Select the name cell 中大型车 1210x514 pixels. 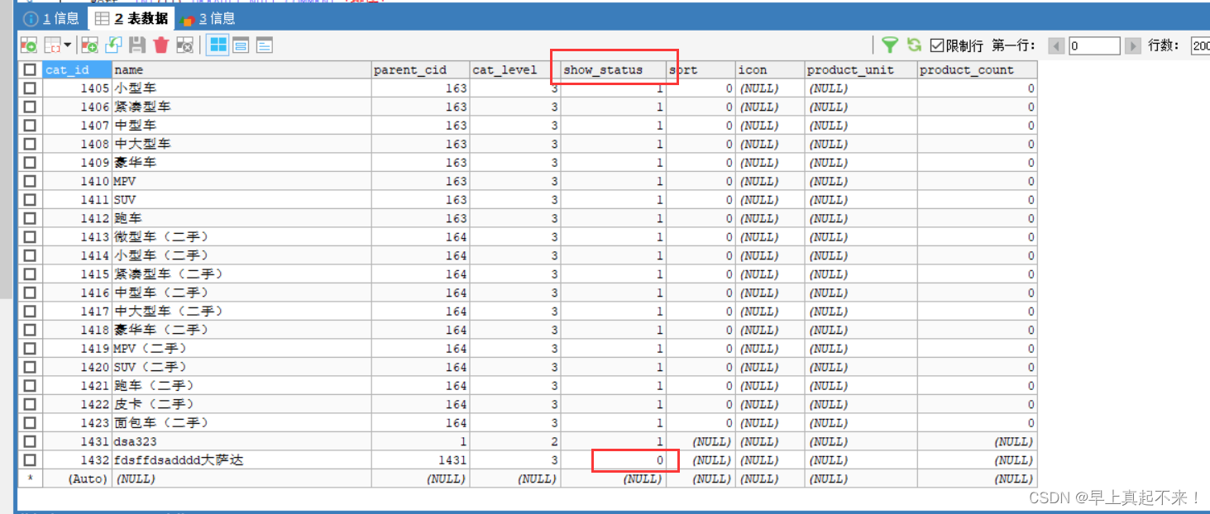click(242, 144)
